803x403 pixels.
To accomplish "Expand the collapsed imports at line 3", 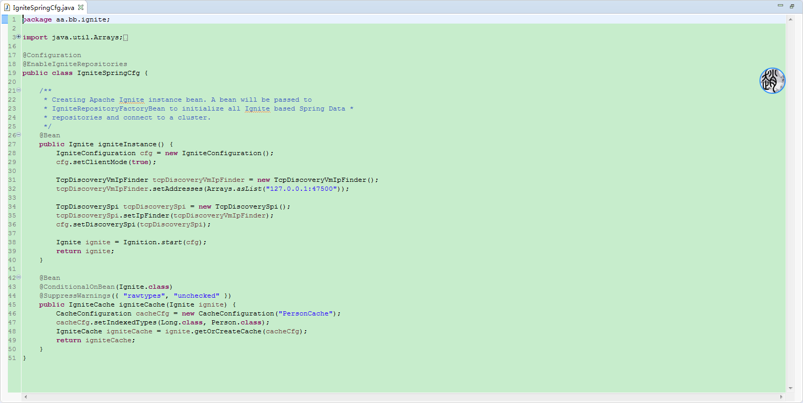I will coord(18,37).
